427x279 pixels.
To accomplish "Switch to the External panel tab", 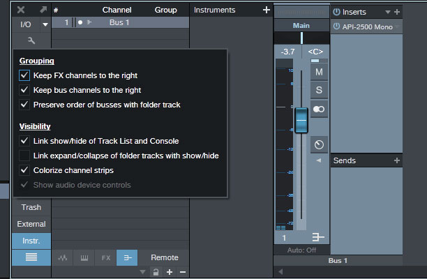I will point(31,224).
